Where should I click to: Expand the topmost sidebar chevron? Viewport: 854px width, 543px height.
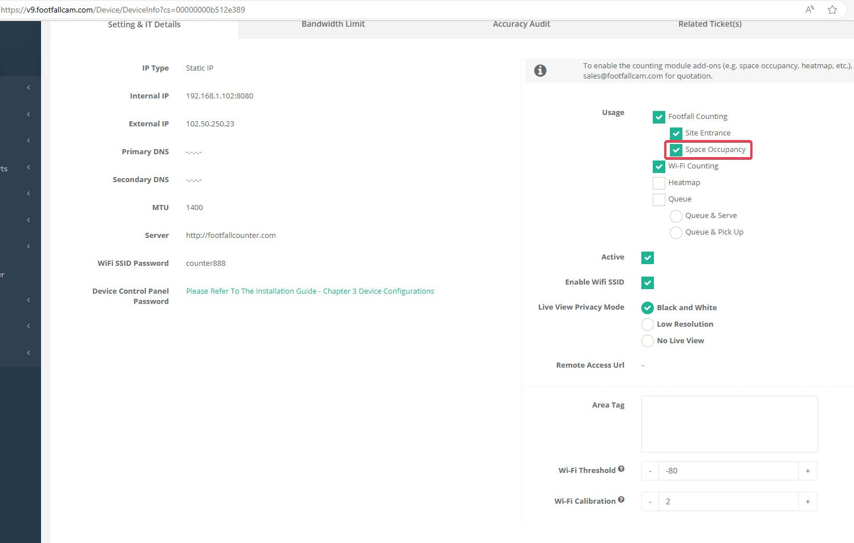click(x=29, y=87)
